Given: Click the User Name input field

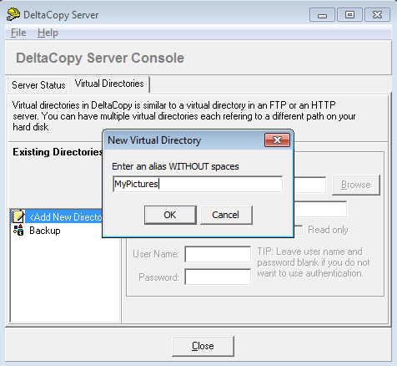Looking at the screenshot, I should (x=218, y=254).
